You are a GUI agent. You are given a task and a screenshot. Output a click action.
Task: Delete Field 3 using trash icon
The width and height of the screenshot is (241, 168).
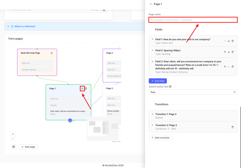click(x=232, y=67)
